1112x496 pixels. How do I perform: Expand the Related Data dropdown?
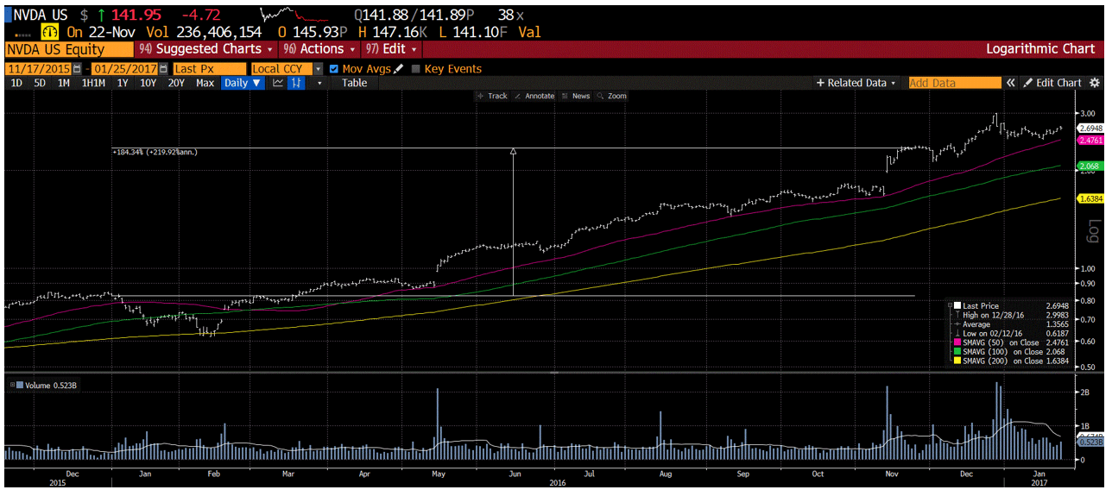856,83
